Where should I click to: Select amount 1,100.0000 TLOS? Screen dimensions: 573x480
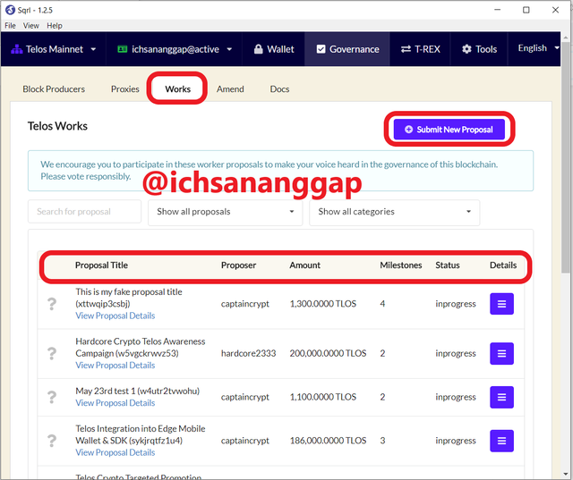point(322,397)
